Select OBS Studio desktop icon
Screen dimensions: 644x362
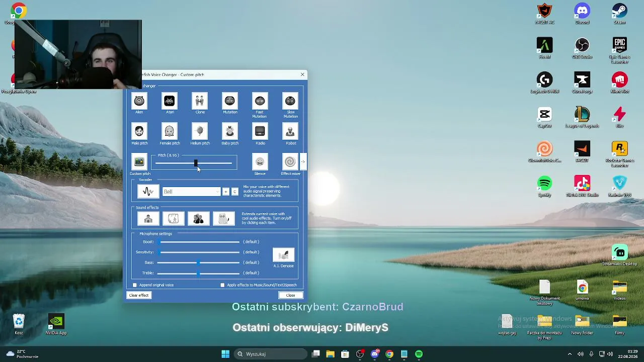582,48
